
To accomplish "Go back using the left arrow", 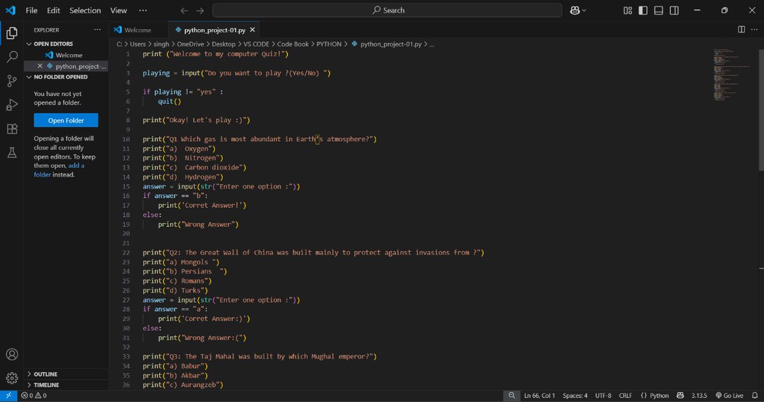I will (x=184, y=10).
